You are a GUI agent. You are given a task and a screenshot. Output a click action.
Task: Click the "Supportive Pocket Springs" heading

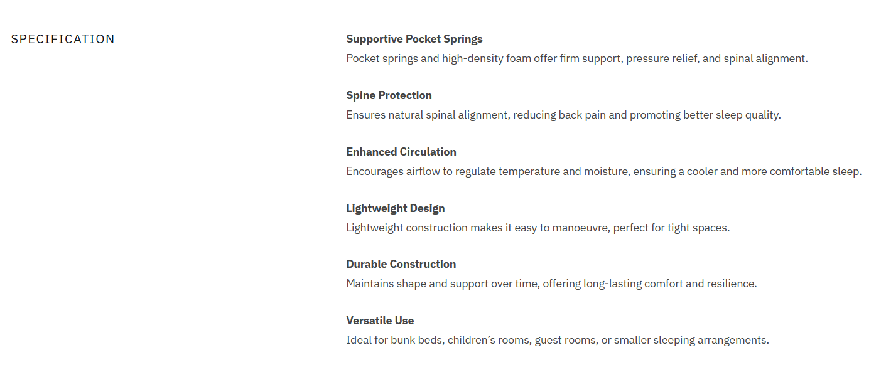[414, 39]
